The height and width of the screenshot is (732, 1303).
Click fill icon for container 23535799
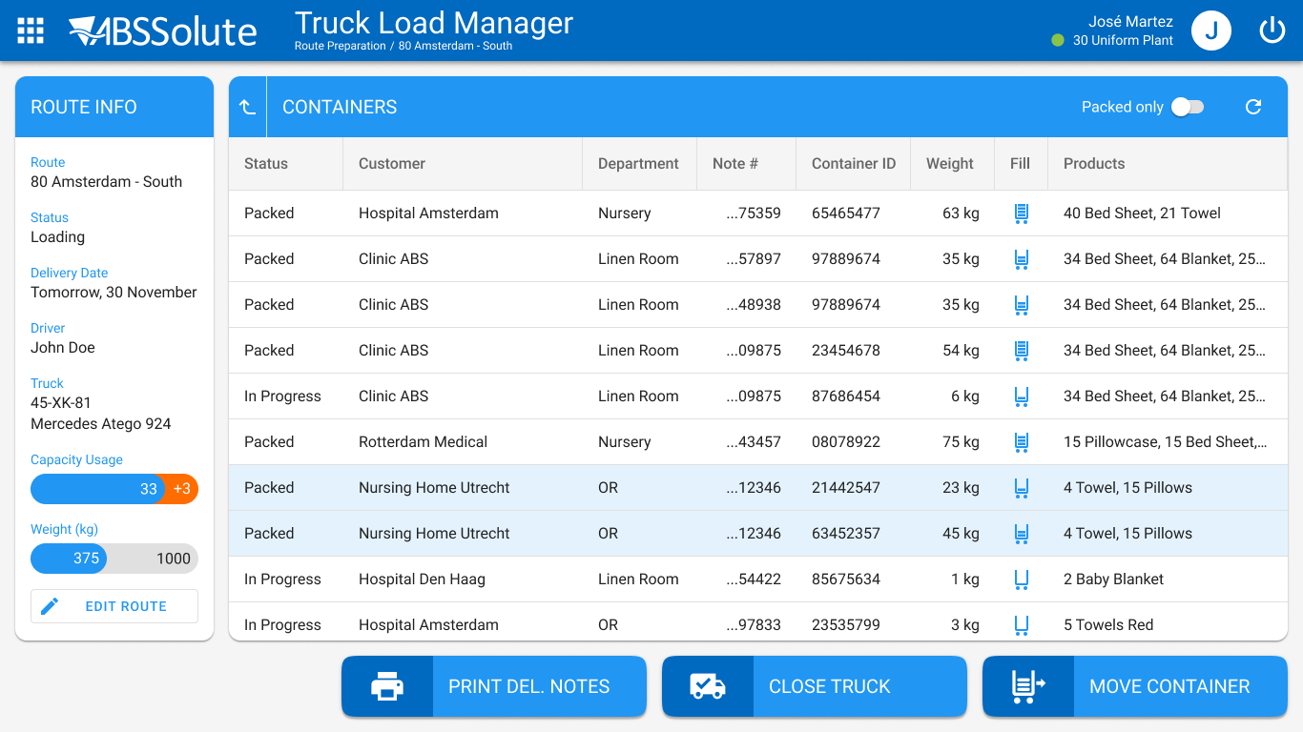point(1022,625)
